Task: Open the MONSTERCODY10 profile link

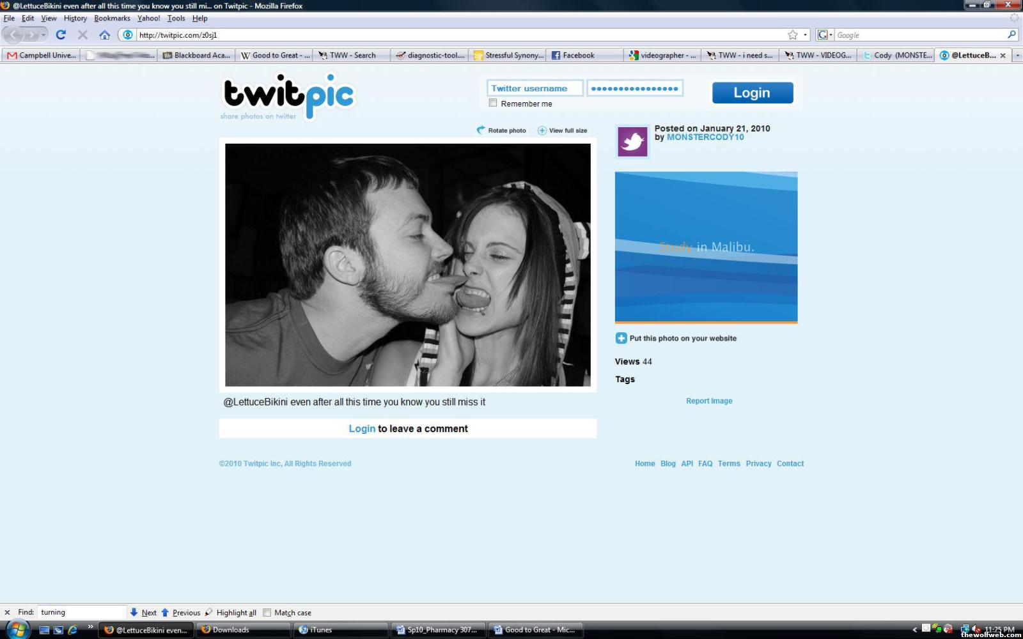Action: (x=705, y=137)
